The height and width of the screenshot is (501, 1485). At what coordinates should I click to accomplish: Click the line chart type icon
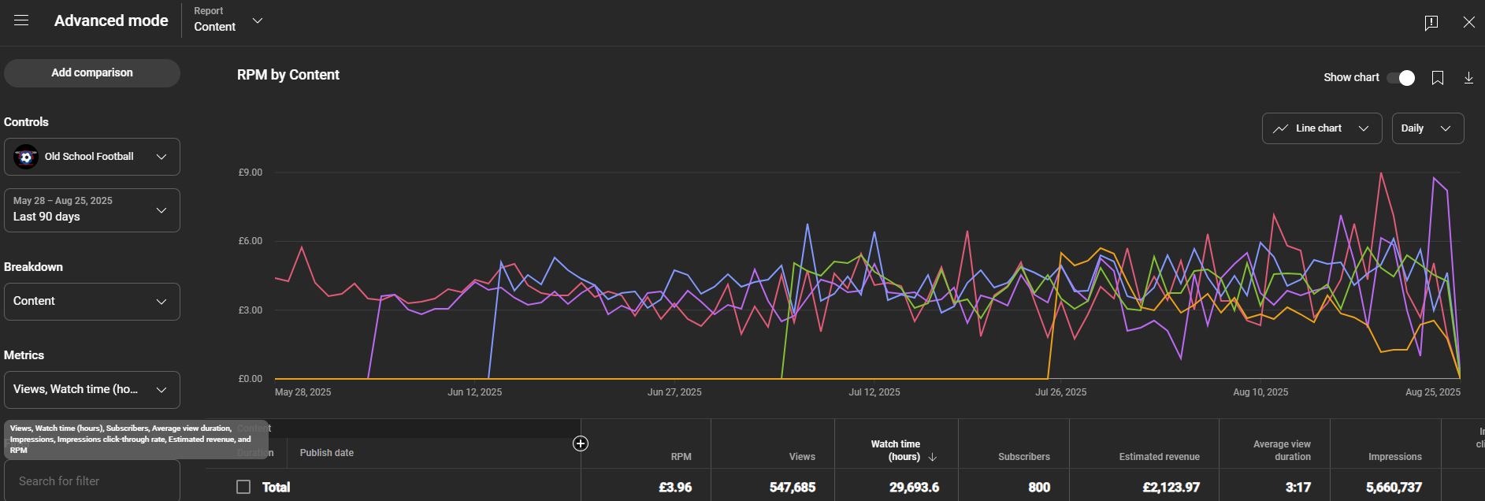coord(1280,128)
